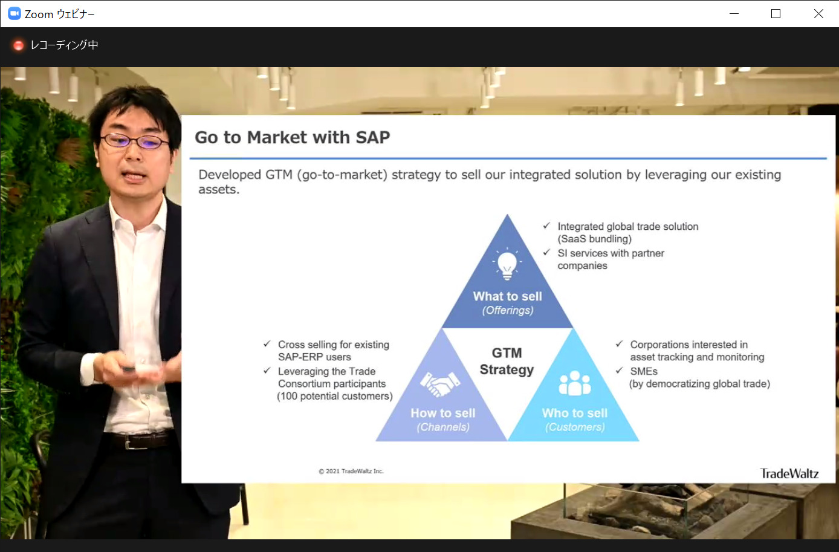Click the 'Corporations interested in asset tracking' bullet
The image size is (839, 552).
(x=697, y=351)
